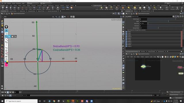Open the Main takes dropdown
The width and height of the screenshot is (184, 103).
pos(46,3)
